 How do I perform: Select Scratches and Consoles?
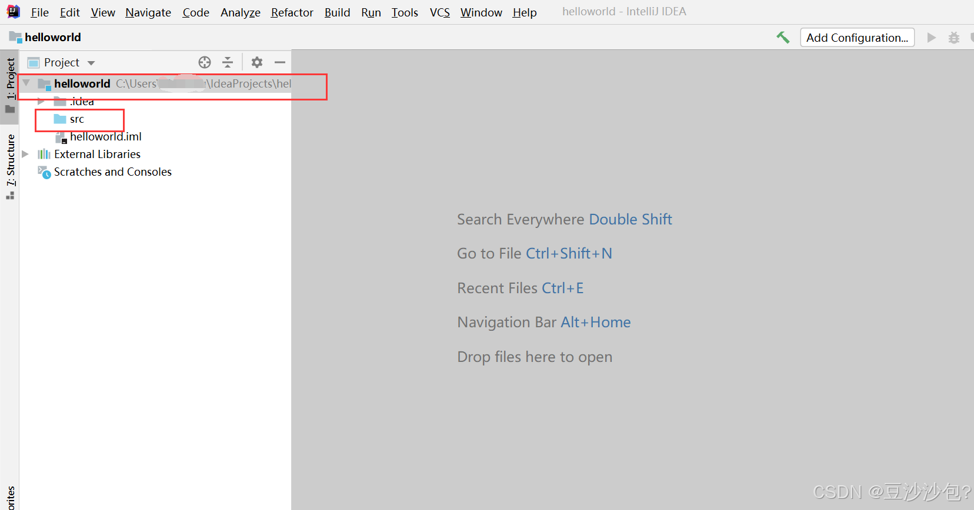[x=113, y=172]
